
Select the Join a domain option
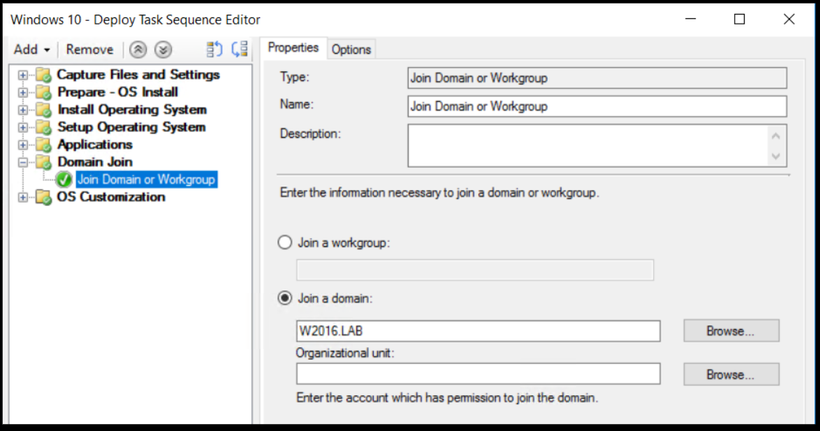pyautogui.click(x=284, y=298)
